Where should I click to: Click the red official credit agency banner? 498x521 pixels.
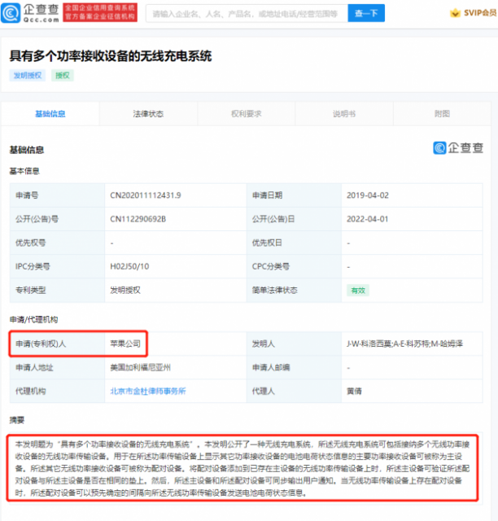[100, 13]
